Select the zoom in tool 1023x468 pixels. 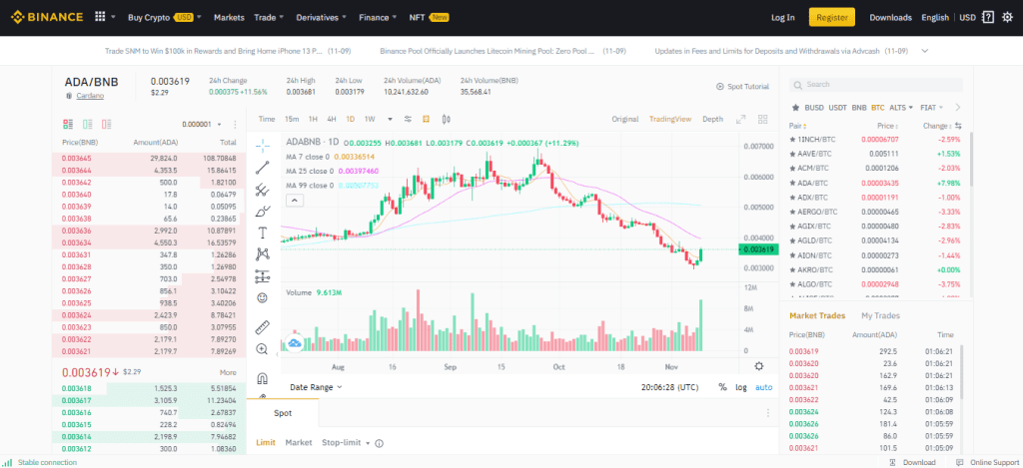point(263,349)
